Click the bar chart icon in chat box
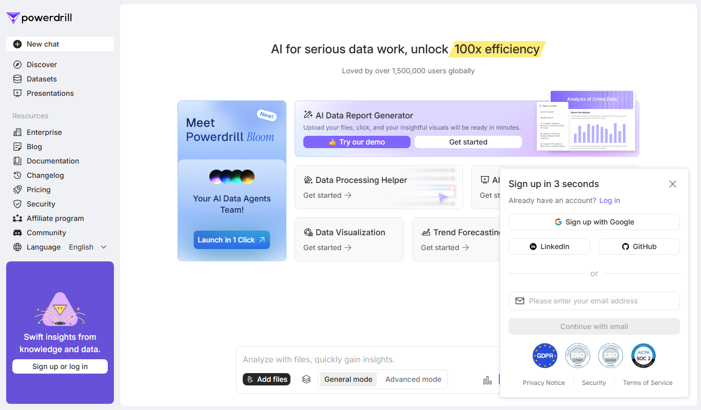Image resolution: width=701 pixels, height=410 pixels. [488, 380]
